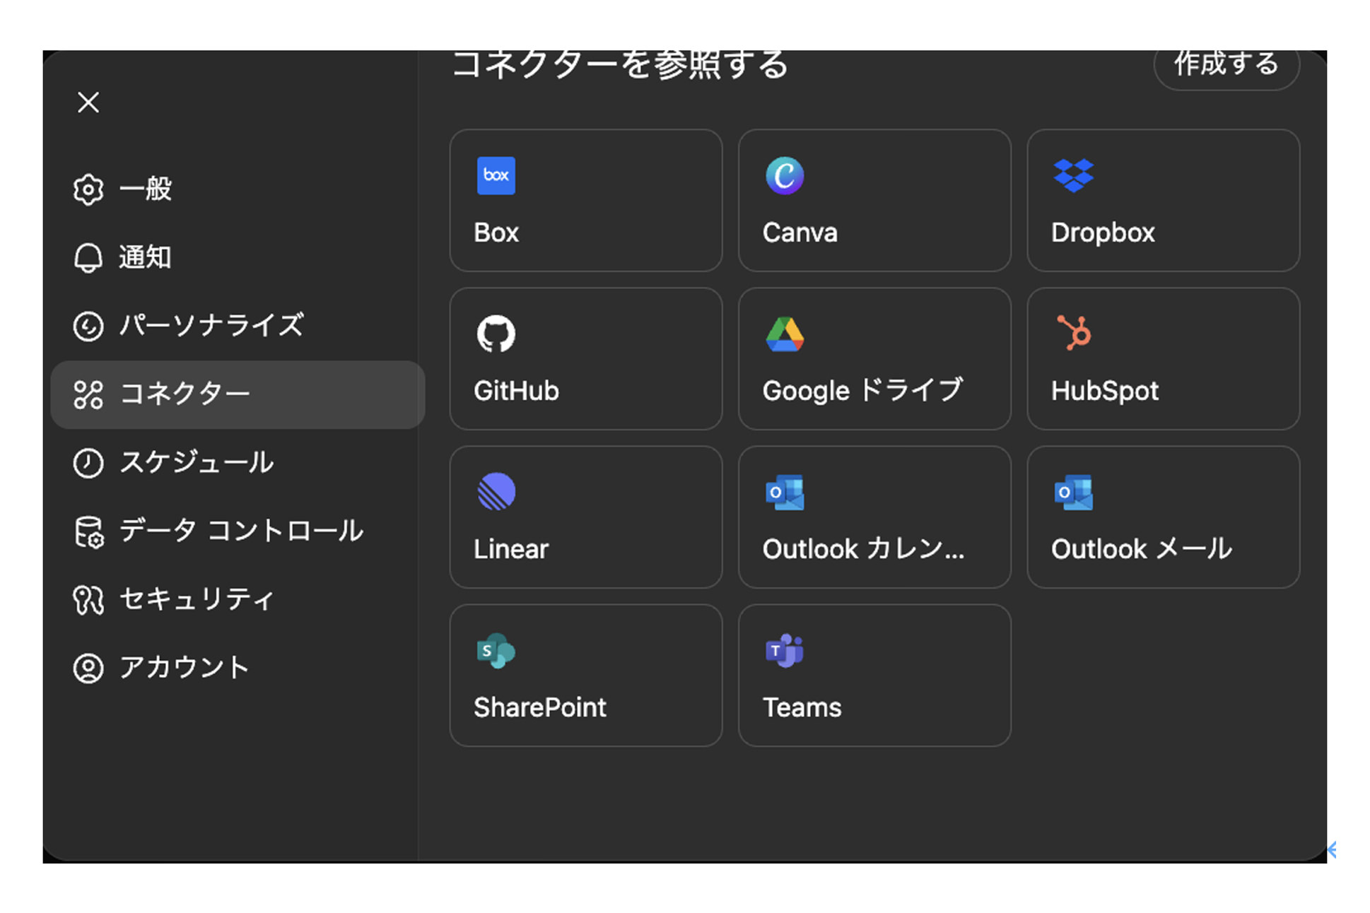This screenshot has width=1370, height=913.
Task: Click the Google ドライブ connector name
Action: [862, 391]
